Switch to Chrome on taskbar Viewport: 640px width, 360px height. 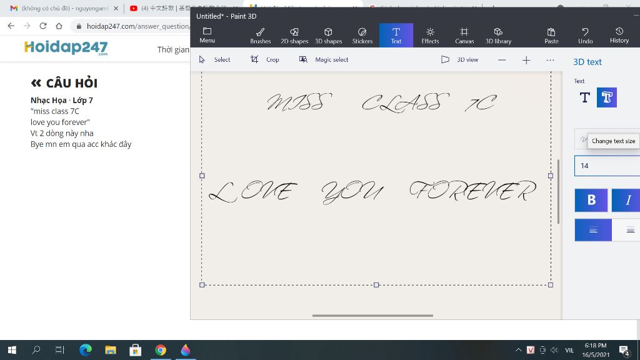161,350
